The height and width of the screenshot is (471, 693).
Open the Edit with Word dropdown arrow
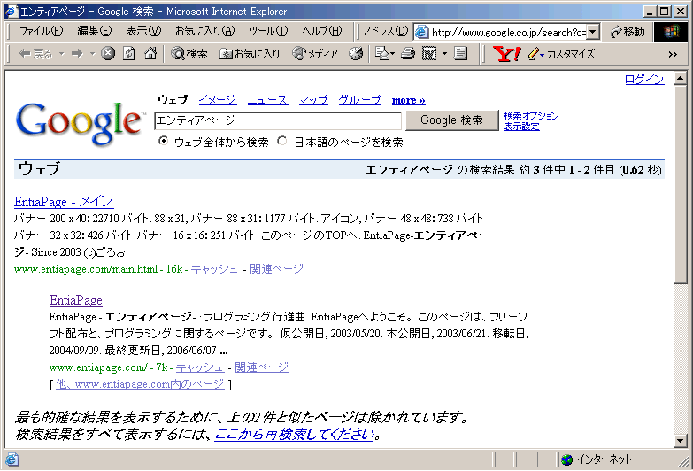coord(444,54)
